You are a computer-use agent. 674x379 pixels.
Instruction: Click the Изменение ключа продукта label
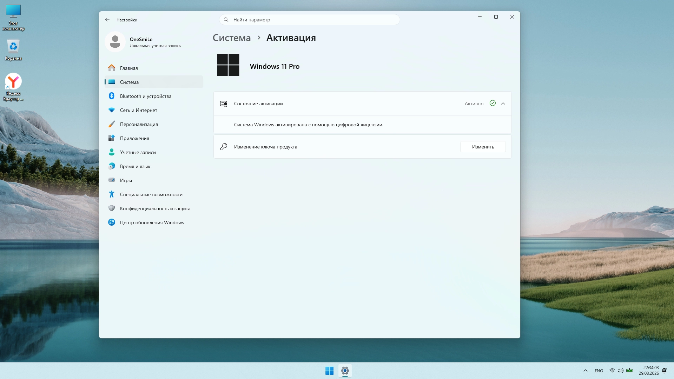point(266,147)
